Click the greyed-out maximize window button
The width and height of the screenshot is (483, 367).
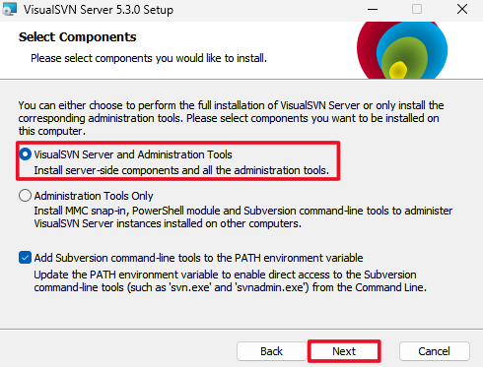tap(417, 9)
